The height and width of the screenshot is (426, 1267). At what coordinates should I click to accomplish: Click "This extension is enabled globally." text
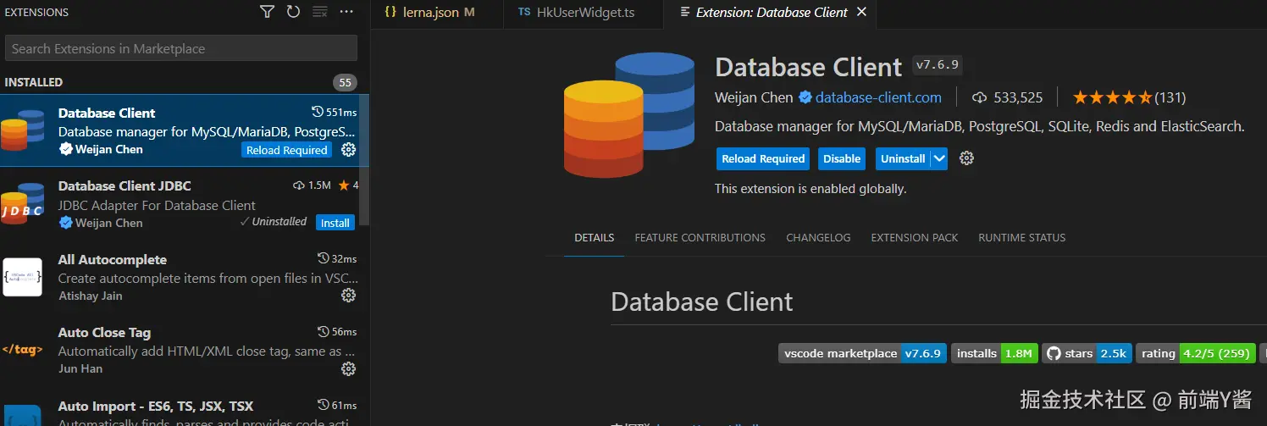[x=811, y=189]
